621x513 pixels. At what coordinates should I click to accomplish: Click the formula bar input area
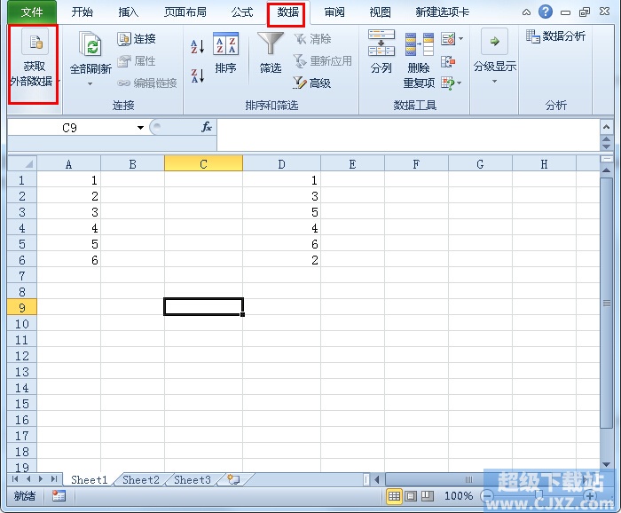pyautogui.click(x=408, y=135)
